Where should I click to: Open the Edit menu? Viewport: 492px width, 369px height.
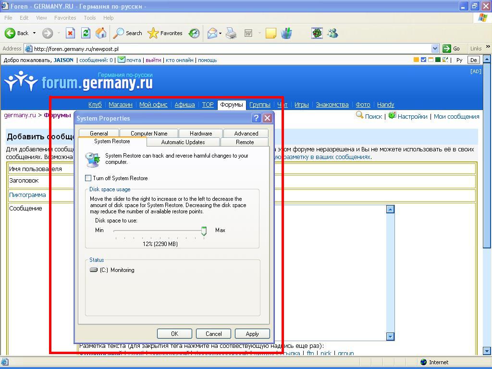pyautogui.click(x=24, y=18)
